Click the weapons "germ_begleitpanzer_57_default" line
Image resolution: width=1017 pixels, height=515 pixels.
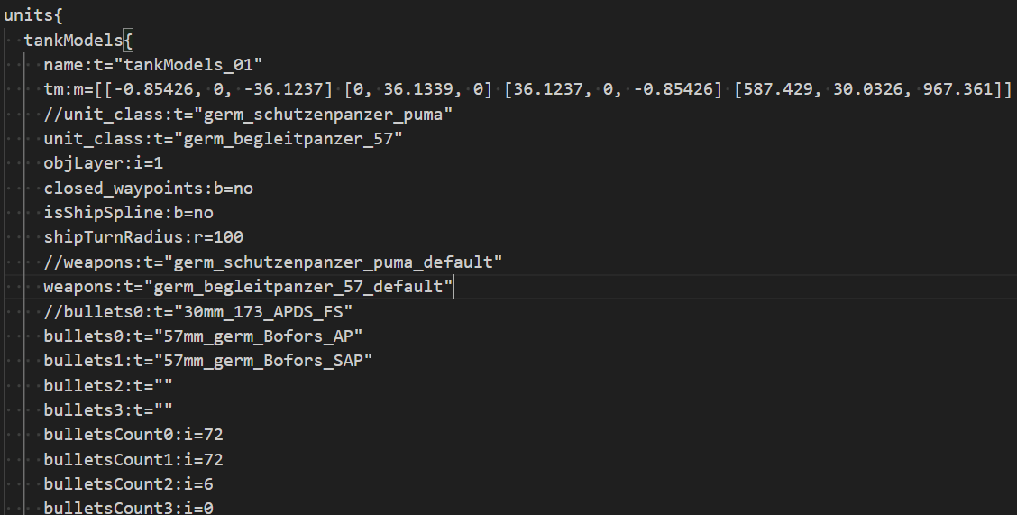[248, 287]
